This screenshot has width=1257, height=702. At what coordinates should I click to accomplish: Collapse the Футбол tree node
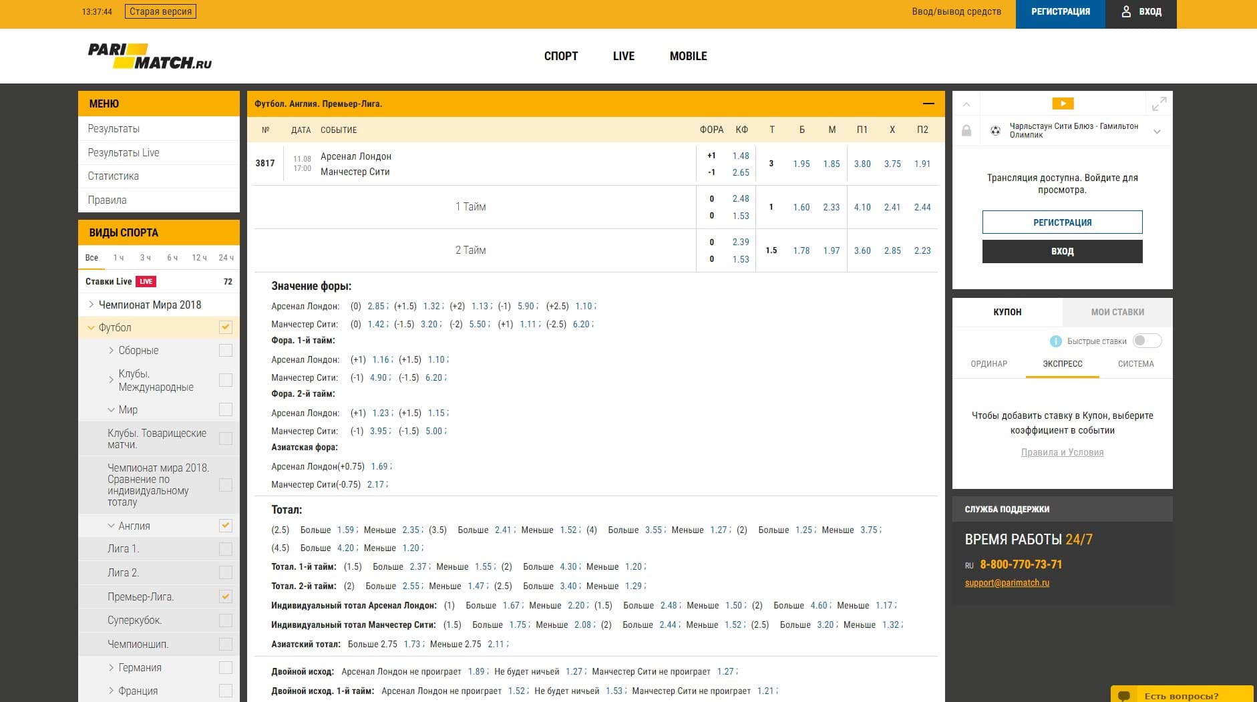coord(92,327)
